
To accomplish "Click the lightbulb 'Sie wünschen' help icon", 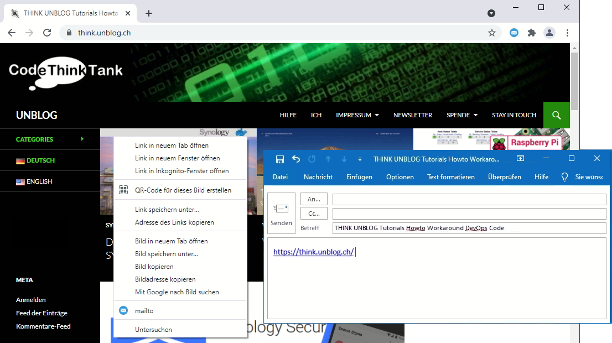I will [x=564, y=177].
